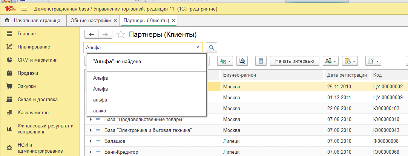Open the Планирование section
The height and width of the screenshot is (156, 408).
point(34,47)
